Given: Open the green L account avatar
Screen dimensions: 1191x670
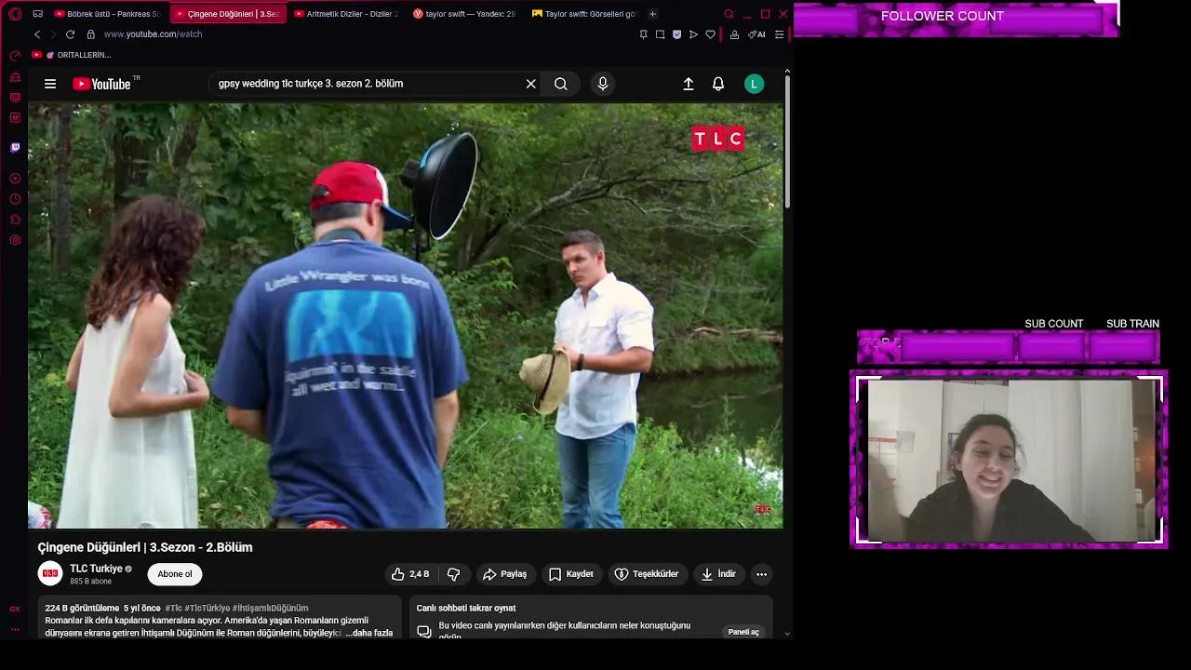Looking at the screenshot, I should tap(755, 84).
